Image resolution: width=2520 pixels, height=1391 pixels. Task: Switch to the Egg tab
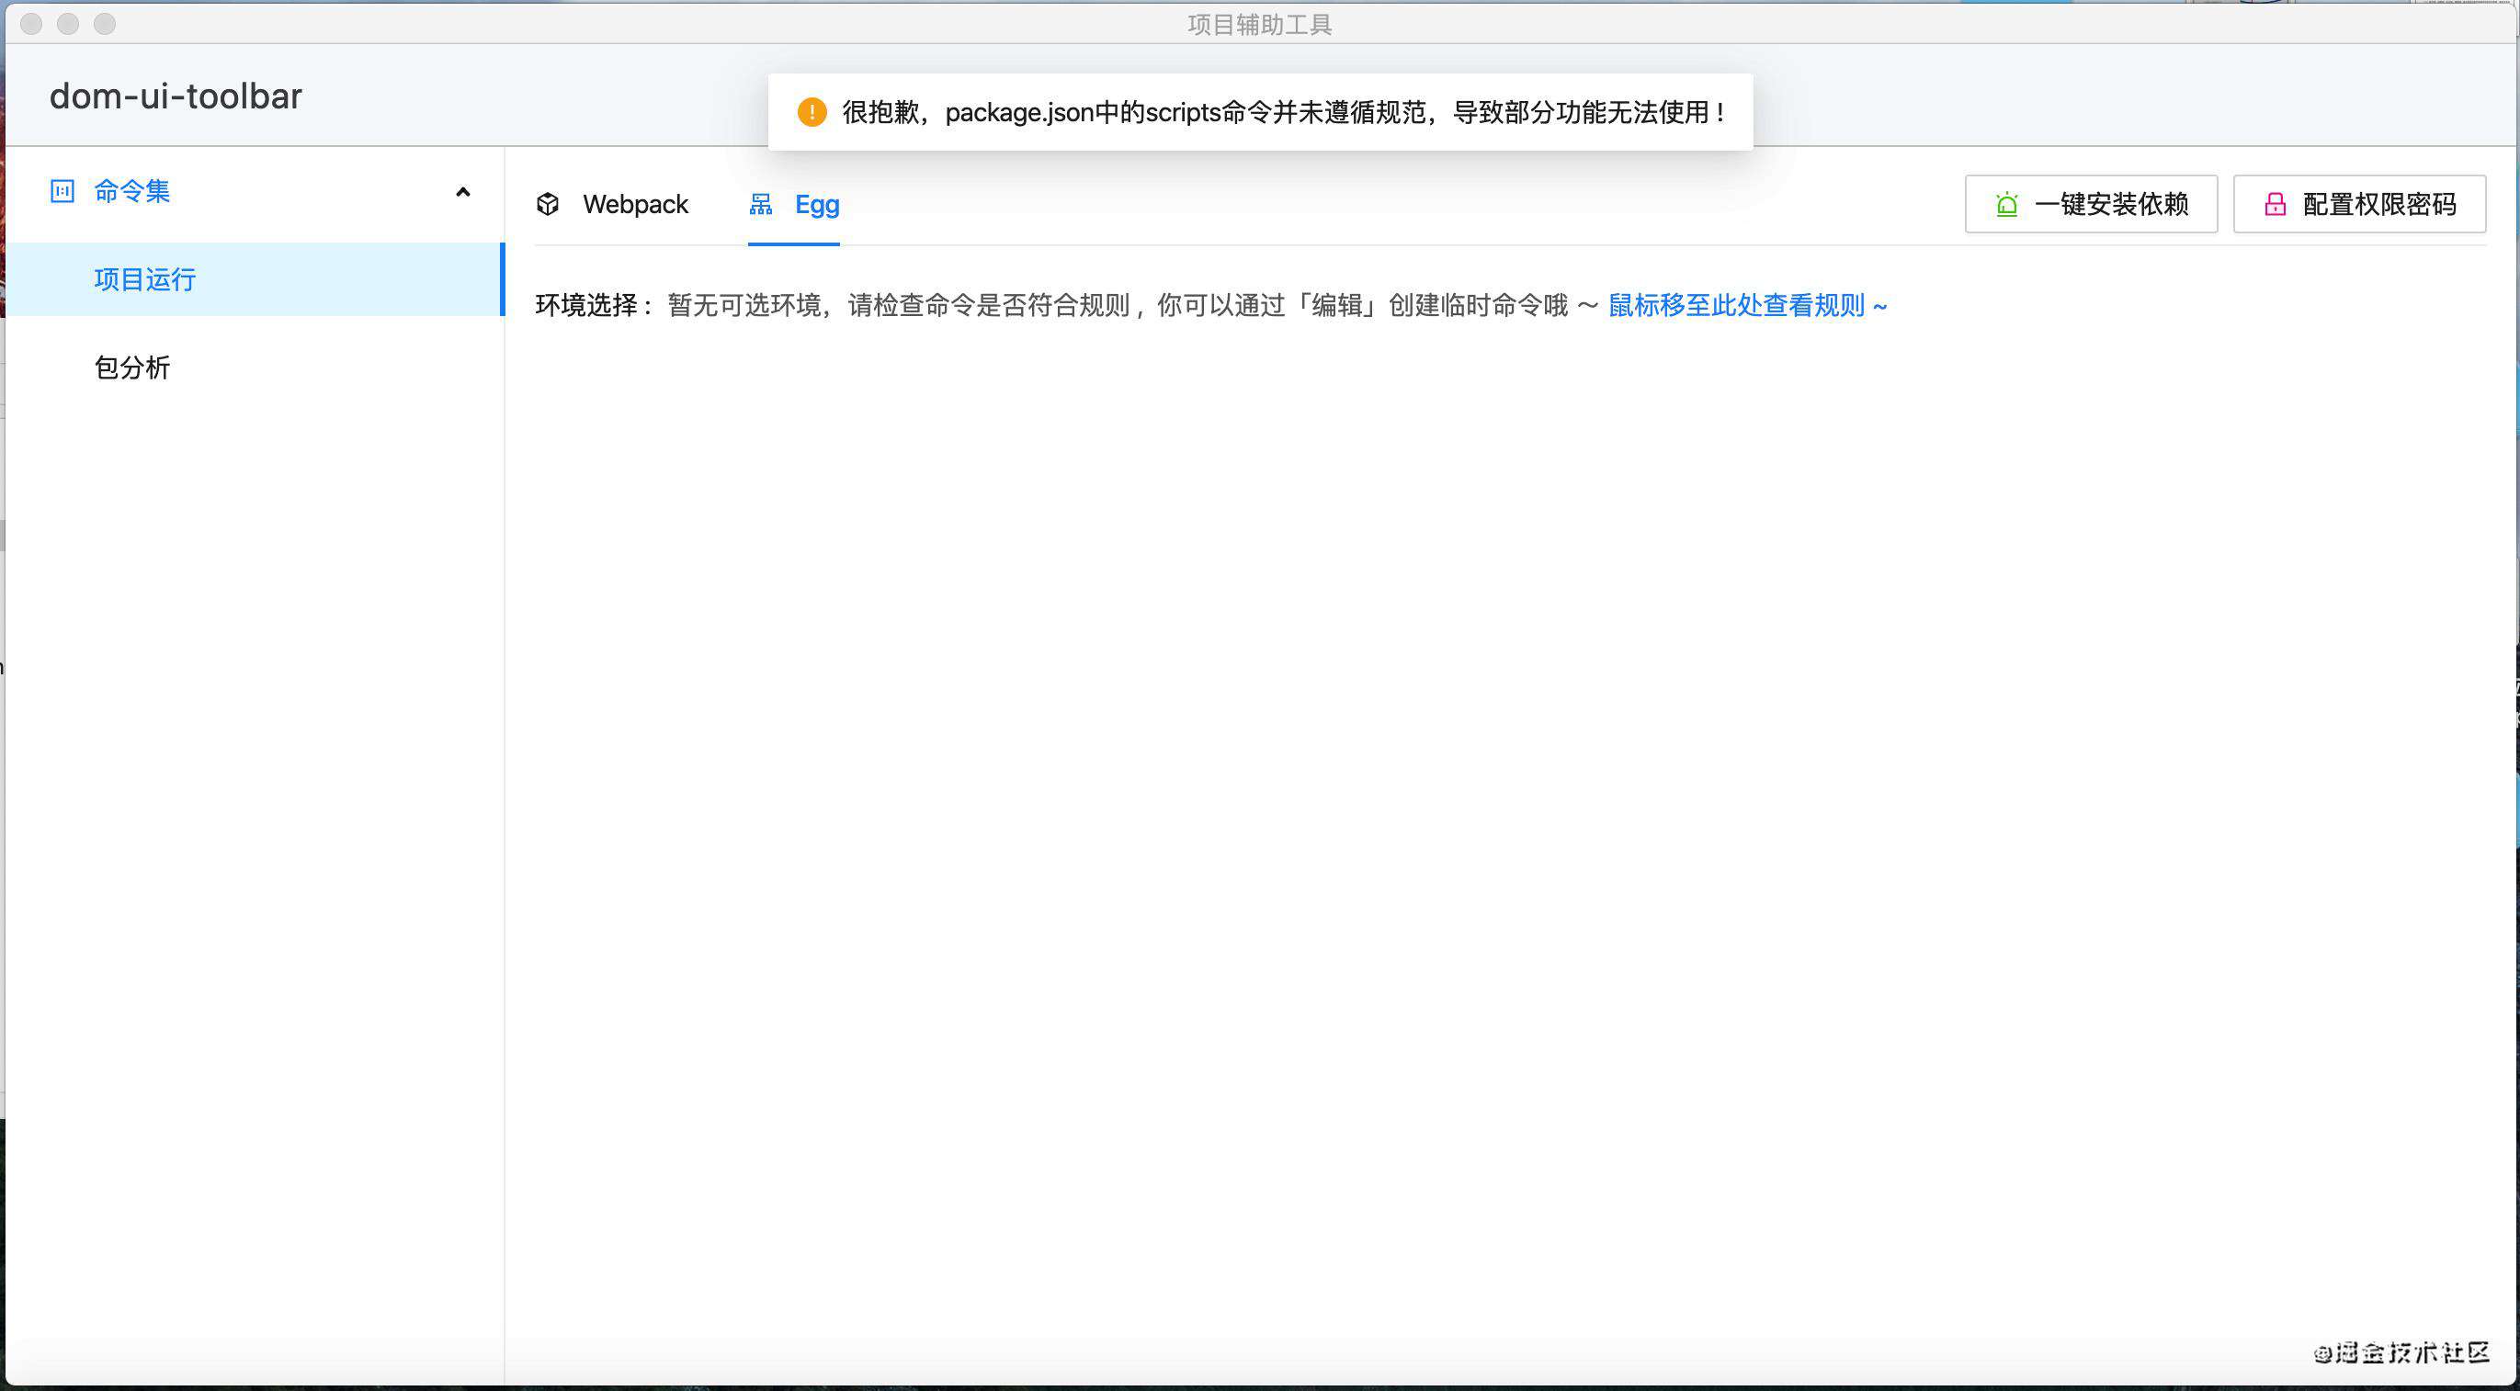click(793, 205)
